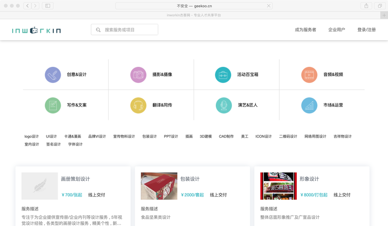Open the 演艺&匠人 category label
Image resolution: width=388 pixels, height=226 pixels.
point(248,105)
